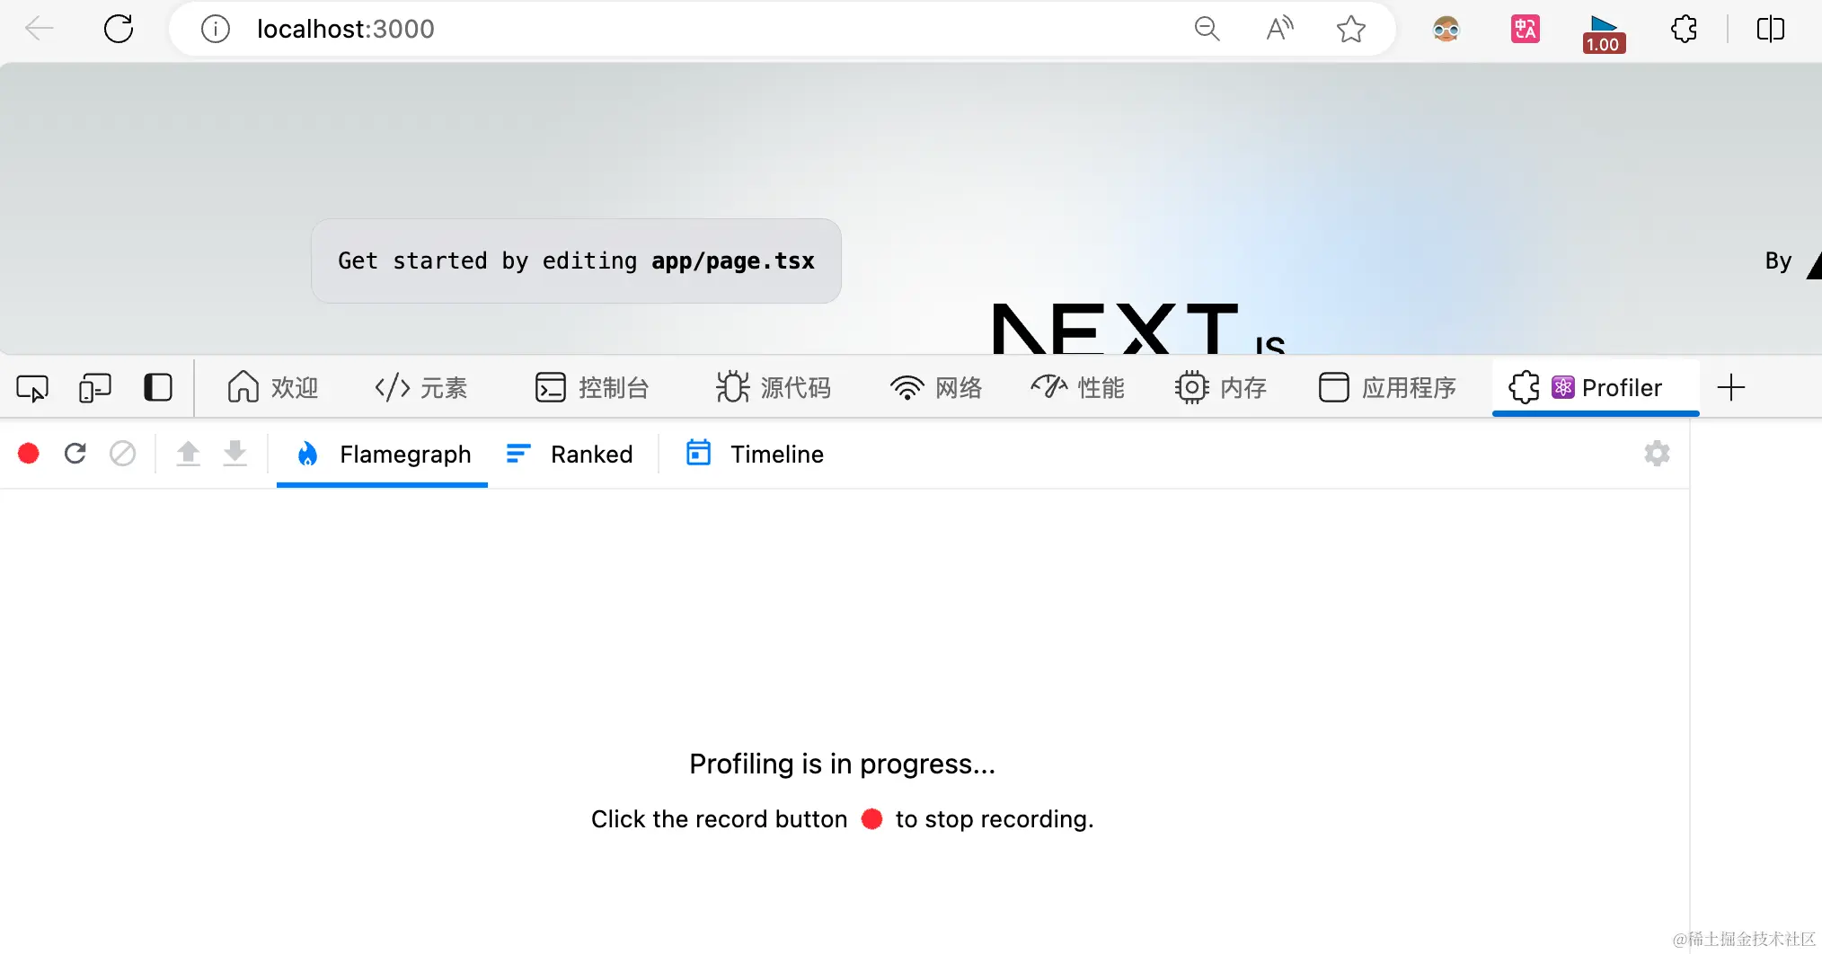Select the inspect element picker tool
This screenshot has height=954, width=1822.
click(31, 388)
